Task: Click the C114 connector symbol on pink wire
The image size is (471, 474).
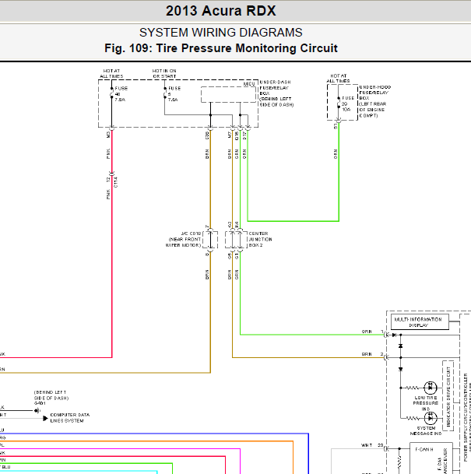Action: pyautogui.click(x=112, y=174)
